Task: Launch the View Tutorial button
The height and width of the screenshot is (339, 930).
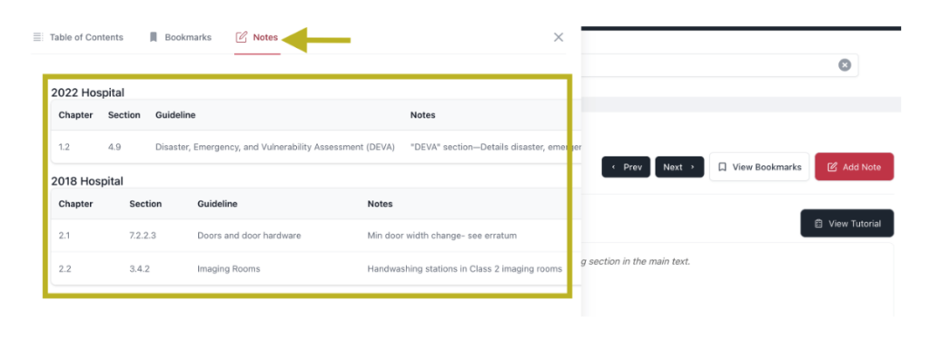Action: click(847, 224)
